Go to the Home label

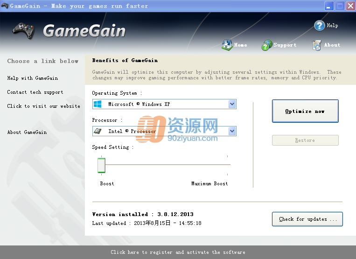click(240, 45)
